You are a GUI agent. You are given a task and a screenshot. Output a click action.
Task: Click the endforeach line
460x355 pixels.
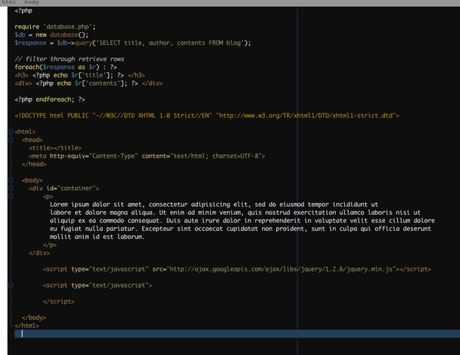tap(50, 100)
